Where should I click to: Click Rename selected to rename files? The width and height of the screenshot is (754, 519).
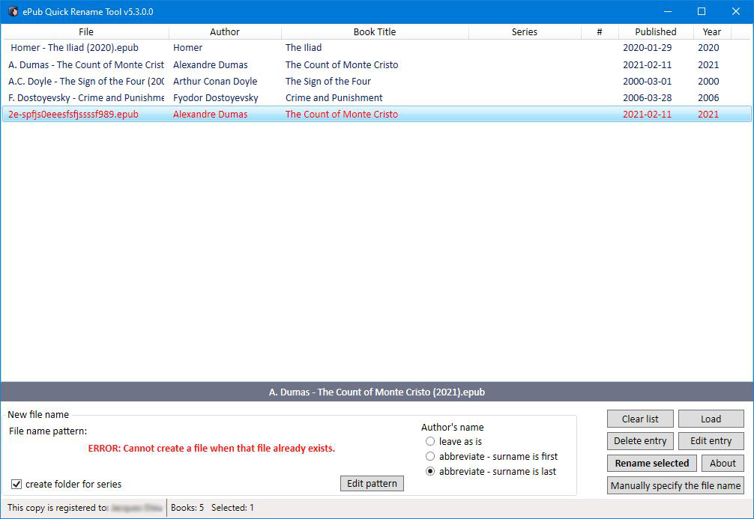(651, 464)
